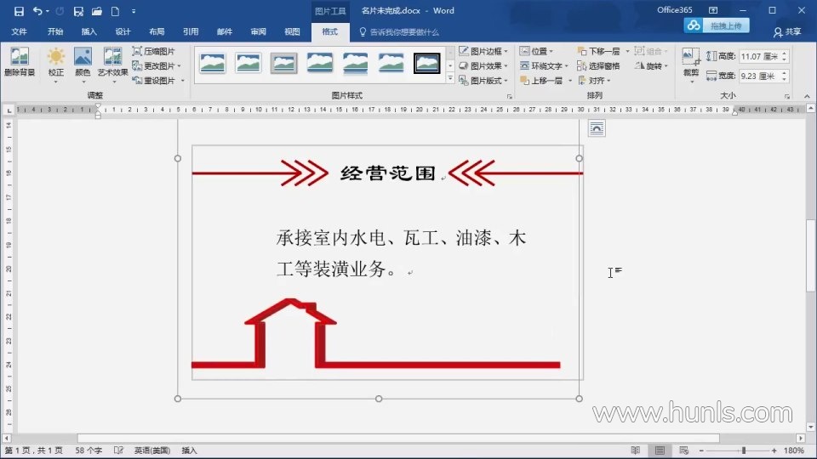Switch to Home (开始) tab
817x459 pixels.
tap(55, 31)
